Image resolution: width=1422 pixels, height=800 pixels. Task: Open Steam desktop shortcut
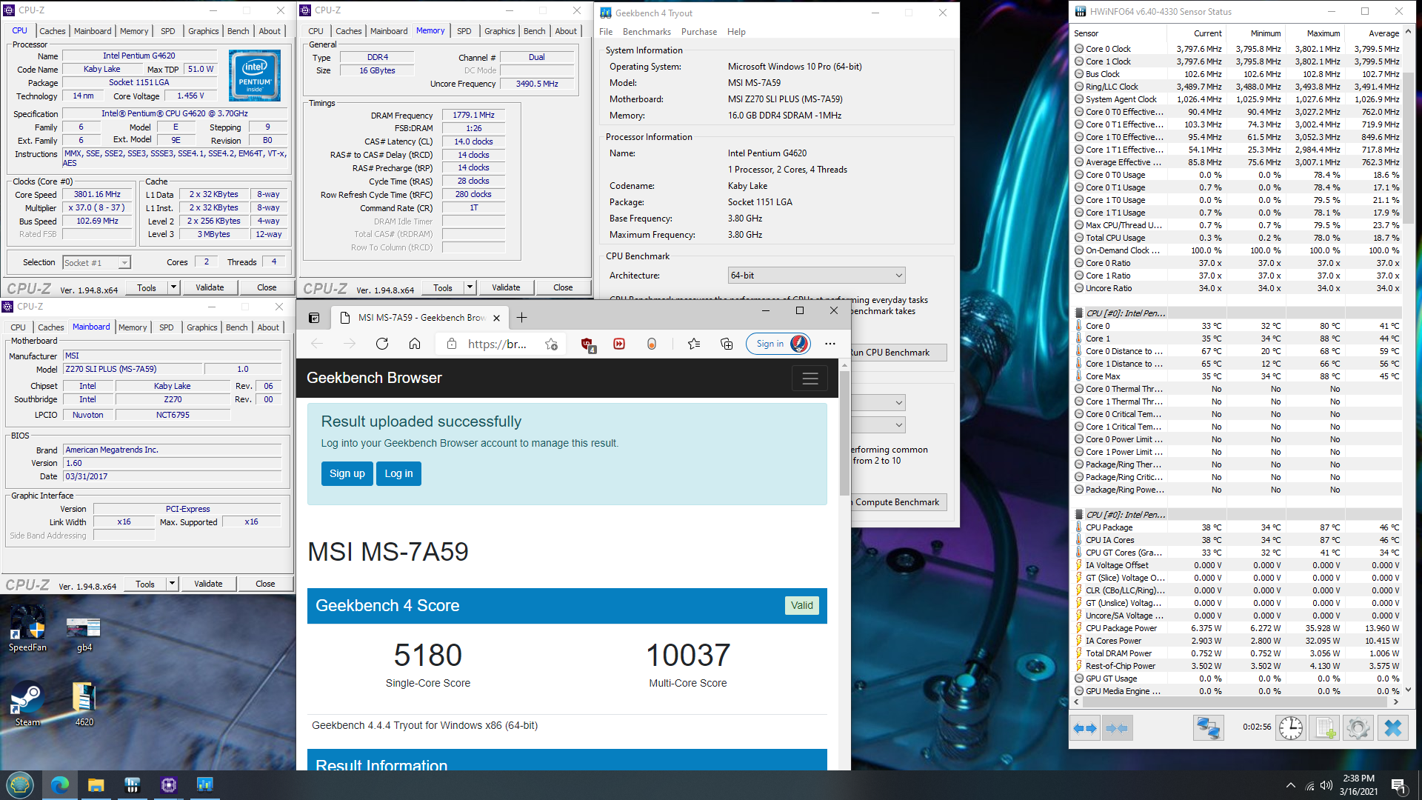click(27, 704)
